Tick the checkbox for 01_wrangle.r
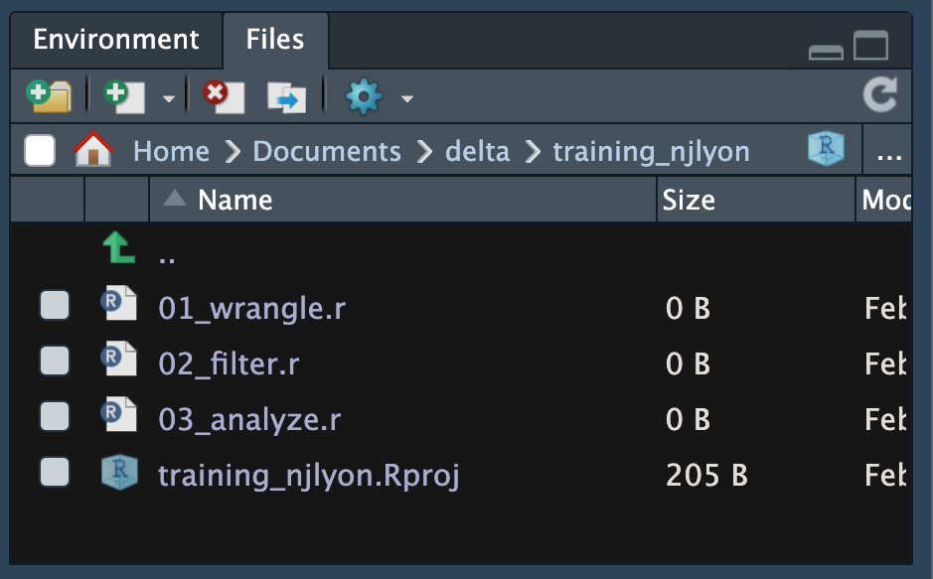This screenshot has width=933, height=579. point(55,307)
